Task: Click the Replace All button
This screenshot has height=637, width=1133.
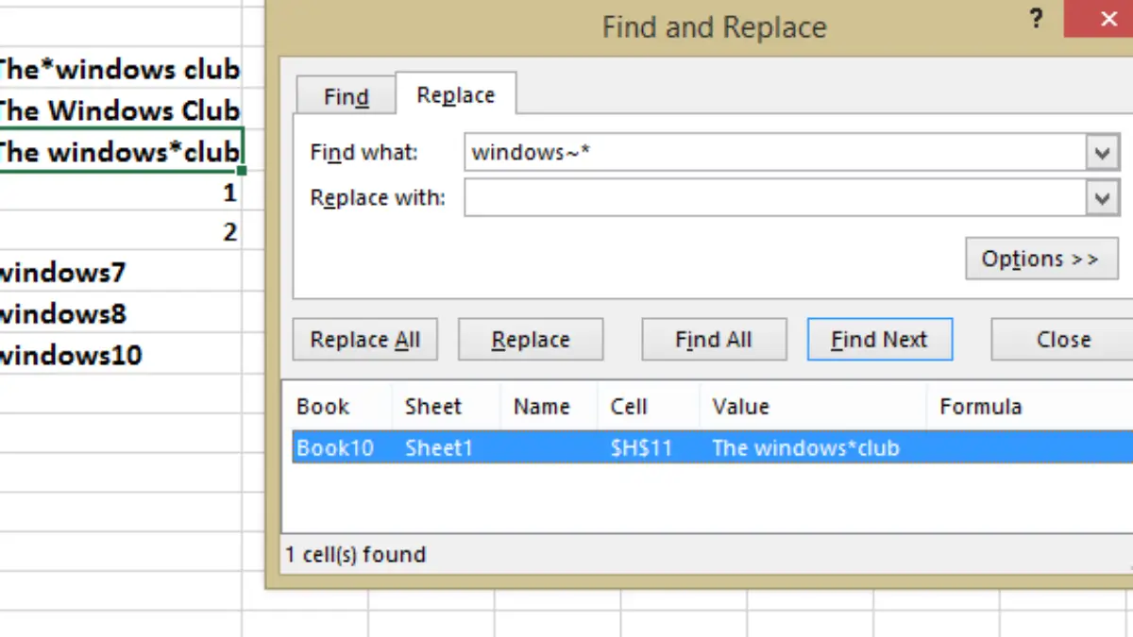Action: [365, 340]
